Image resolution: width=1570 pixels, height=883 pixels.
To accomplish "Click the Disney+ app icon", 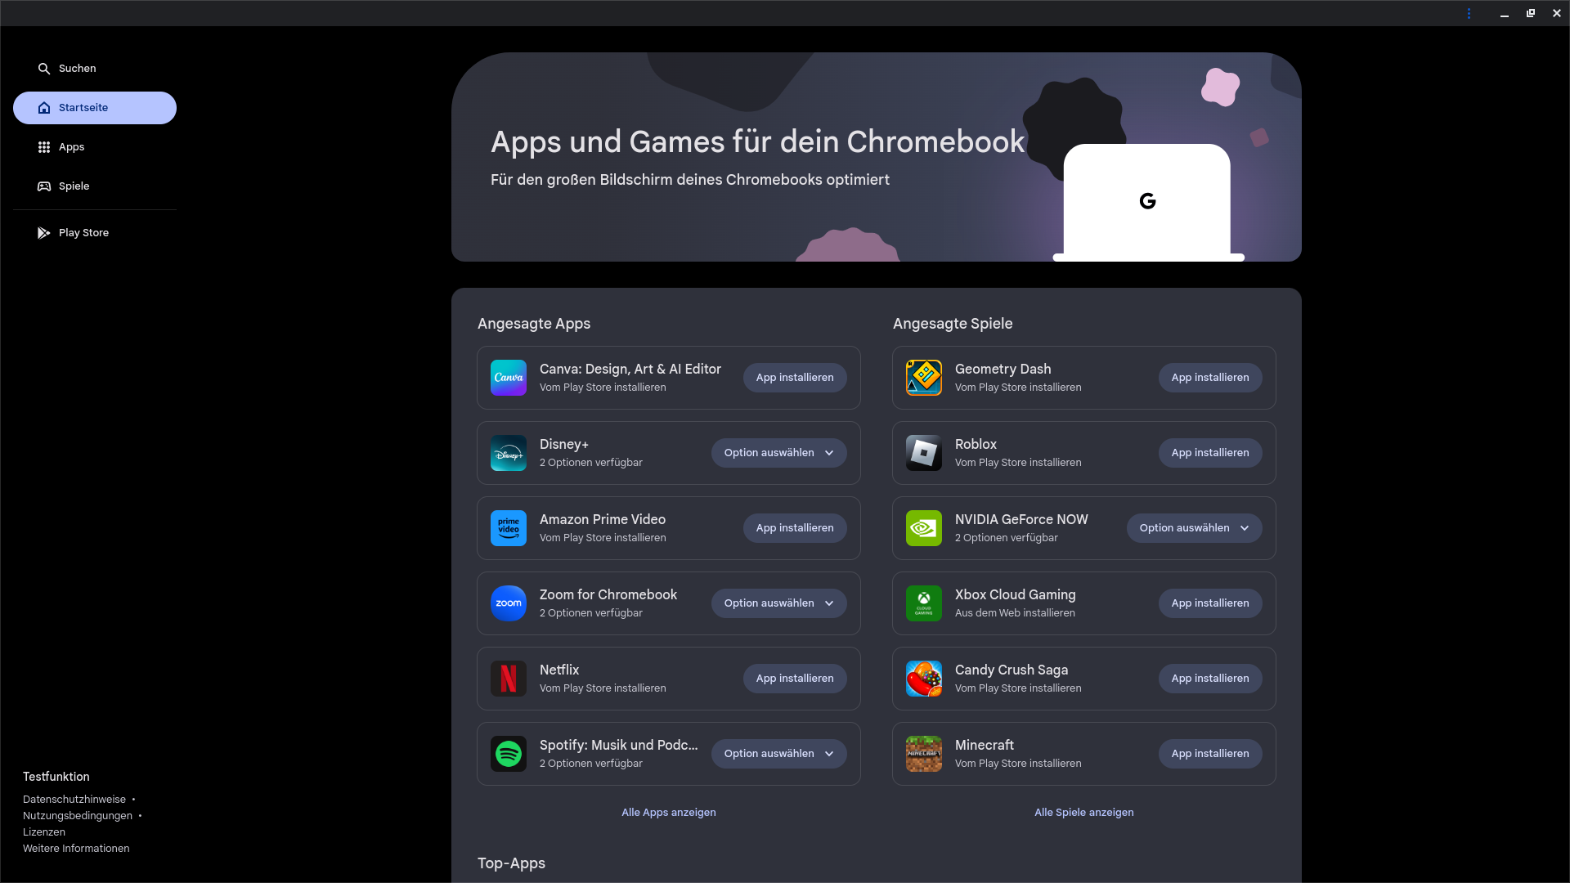I will click(x=508, y=453).
